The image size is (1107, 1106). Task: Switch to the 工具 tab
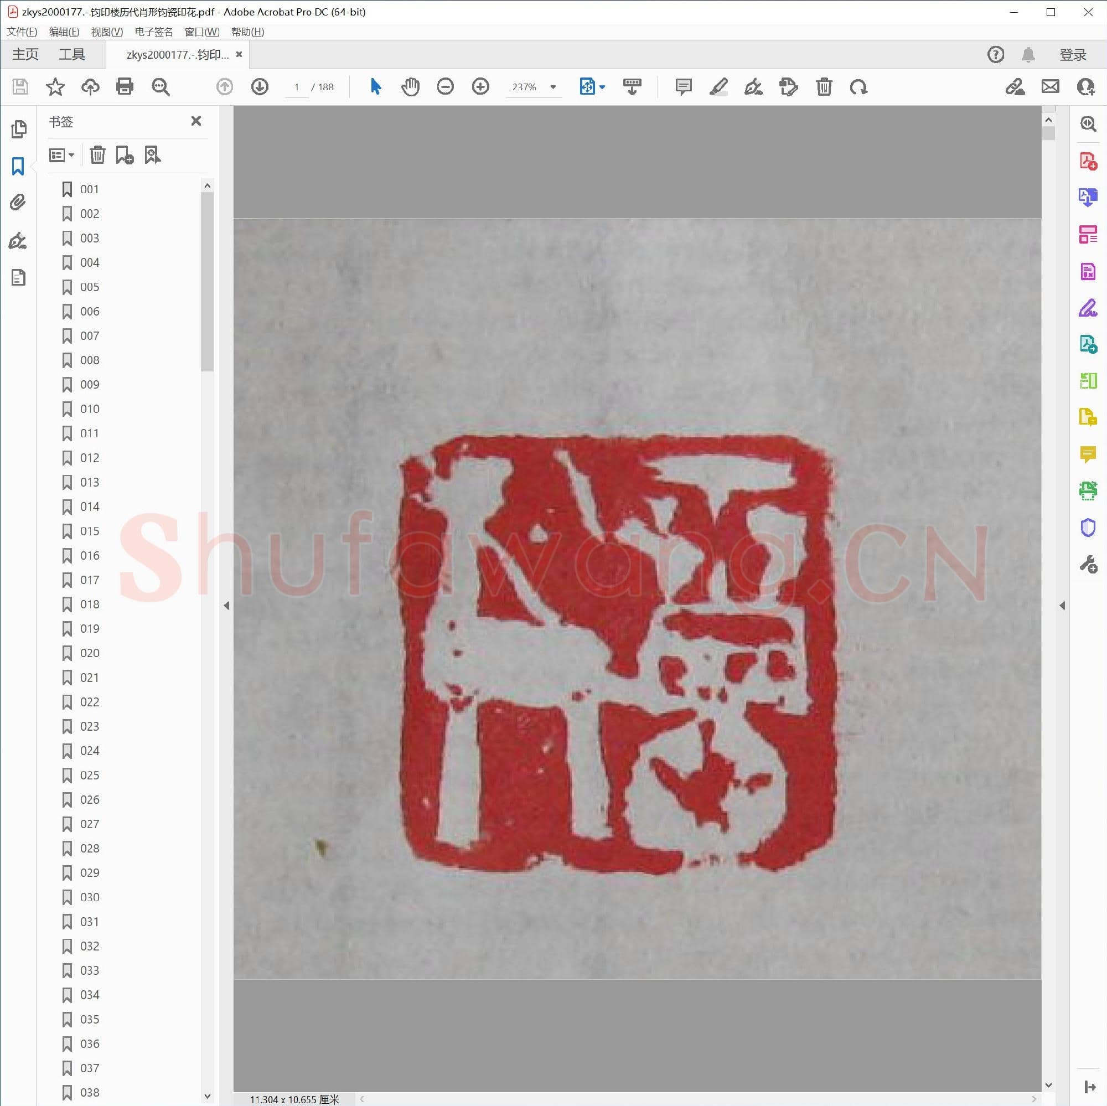71,54
